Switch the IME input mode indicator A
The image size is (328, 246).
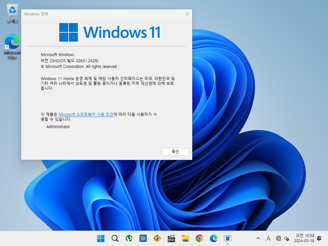pos(268,238)
